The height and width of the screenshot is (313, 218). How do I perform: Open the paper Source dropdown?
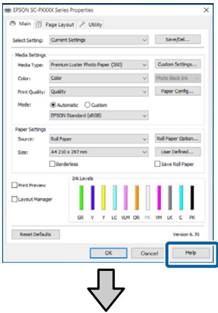tap(99, 139)
